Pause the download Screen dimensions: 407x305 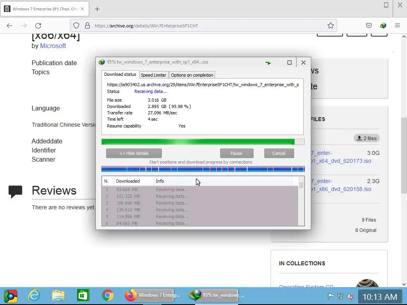click(236, 153)
